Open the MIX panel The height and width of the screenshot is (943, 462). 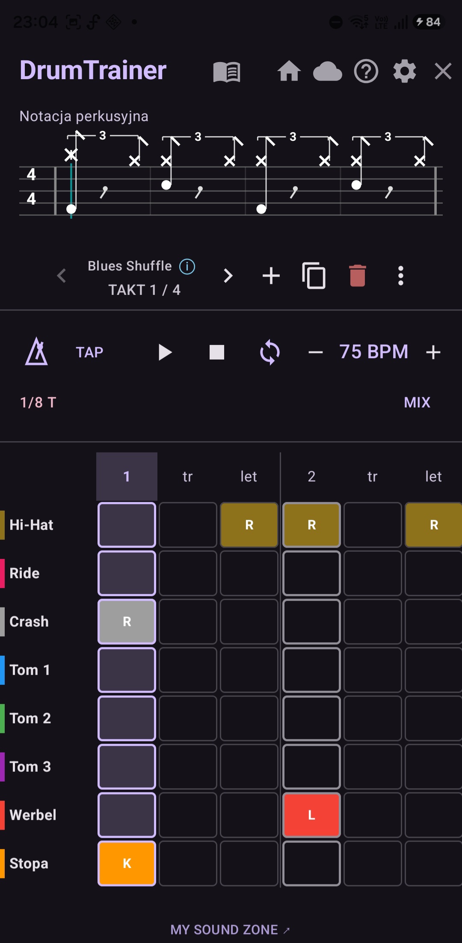click(x=417, y=402)
